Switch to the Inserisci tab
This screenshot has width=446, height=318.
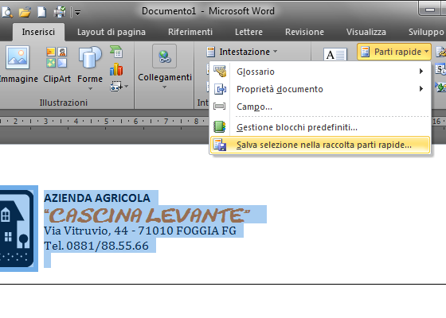(38, 32)
